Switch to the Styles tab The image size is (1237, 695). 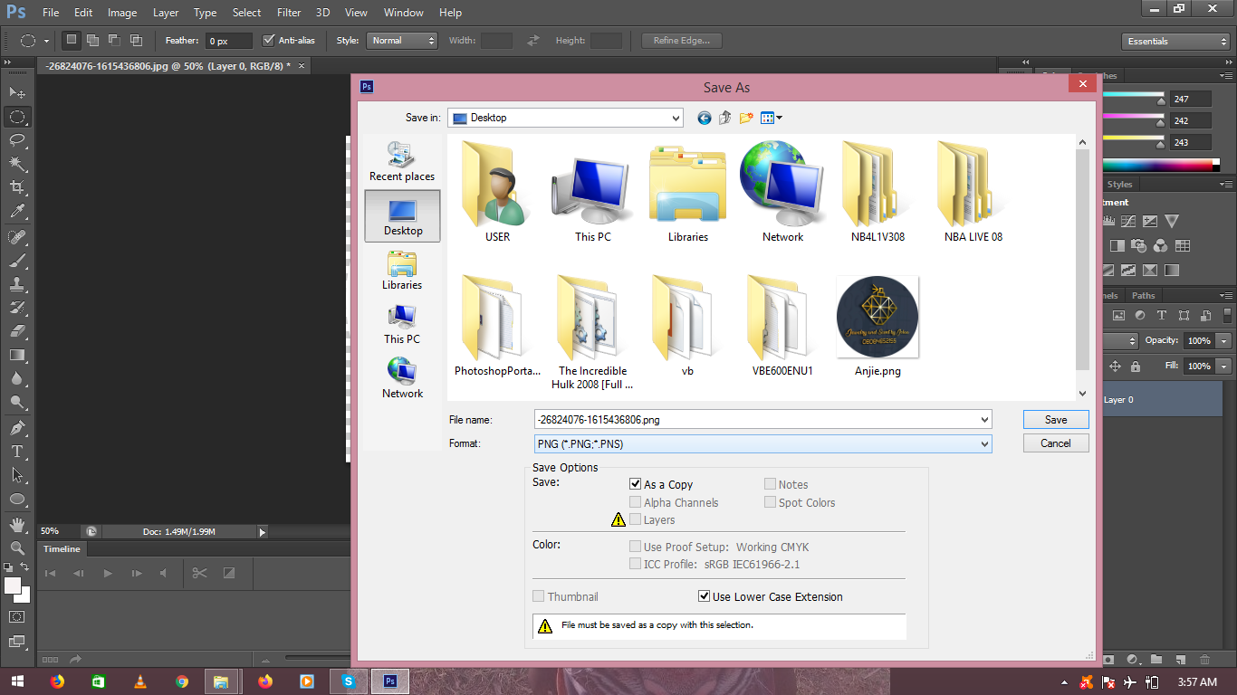point(1119,185)
